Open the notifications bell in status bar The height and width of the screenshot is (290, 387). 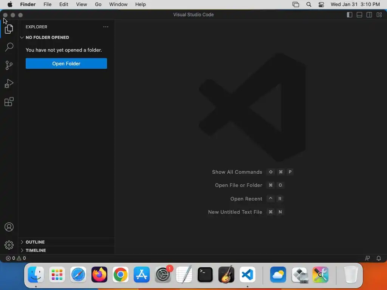click(379, 258)
